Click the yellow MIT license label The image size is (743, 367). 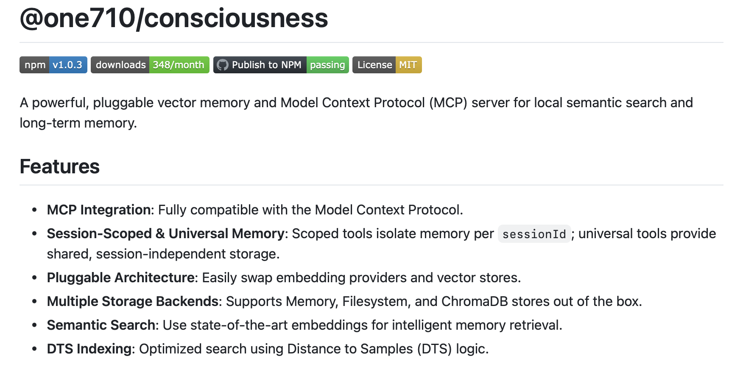coord(408,65)
